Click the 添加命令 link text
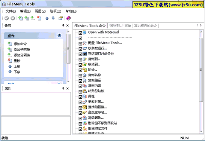 click(x=20, y=44)
